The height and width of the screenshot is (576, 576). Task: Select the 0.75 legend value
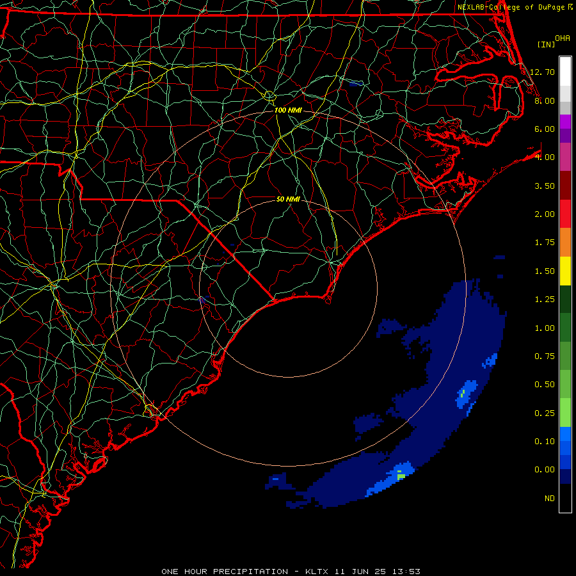click(545, 356)
